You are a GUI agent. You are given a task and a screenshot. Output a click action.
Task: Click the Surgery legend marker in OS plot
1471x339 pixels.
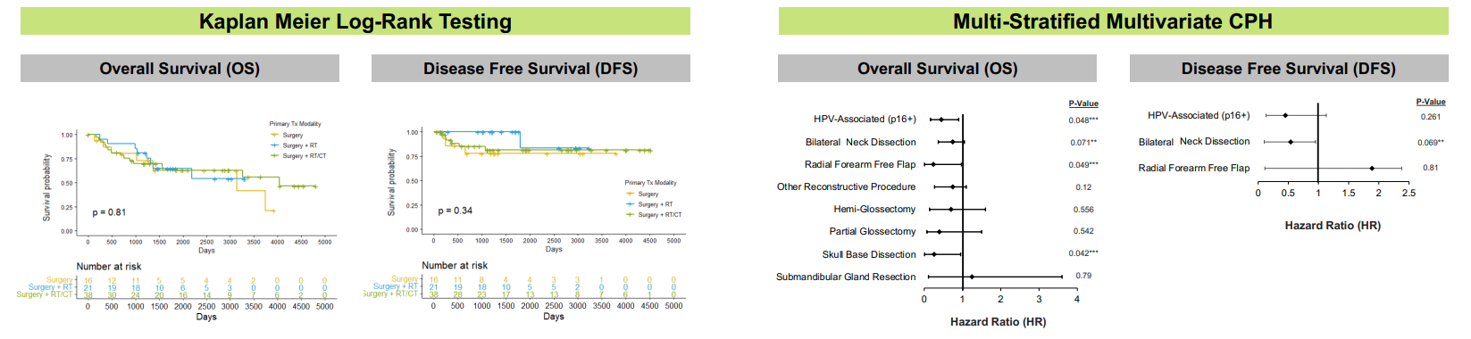click(x=274, y=136)
